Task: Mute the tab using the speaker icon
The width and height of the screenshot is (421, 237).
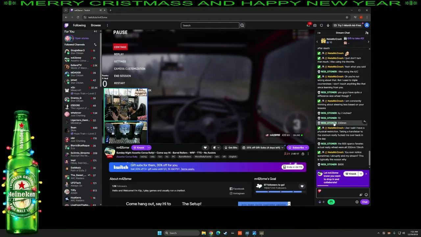Action: (x=101, y=10)
